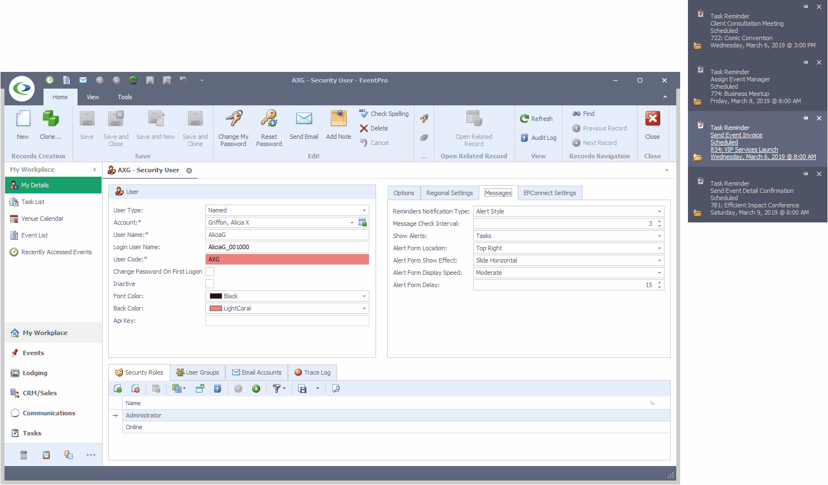The width and height of the screenshot is (828, 485).
Task: Click the User Code field showing AXG
Action: pos(287,259)
